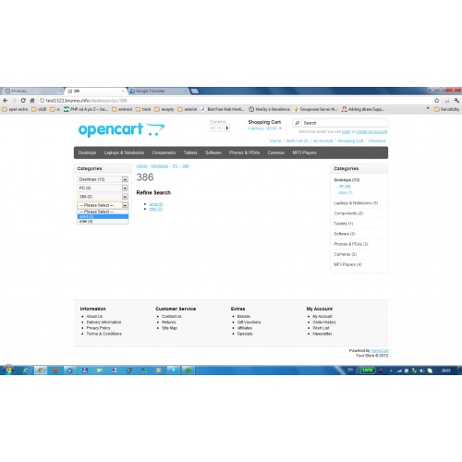
Task: Click the browser back arrow
Action: click(x=6, y=101)
